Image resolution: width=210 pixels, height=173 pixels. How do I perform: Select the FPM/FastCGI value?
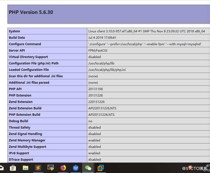click(x=98, y=51)
